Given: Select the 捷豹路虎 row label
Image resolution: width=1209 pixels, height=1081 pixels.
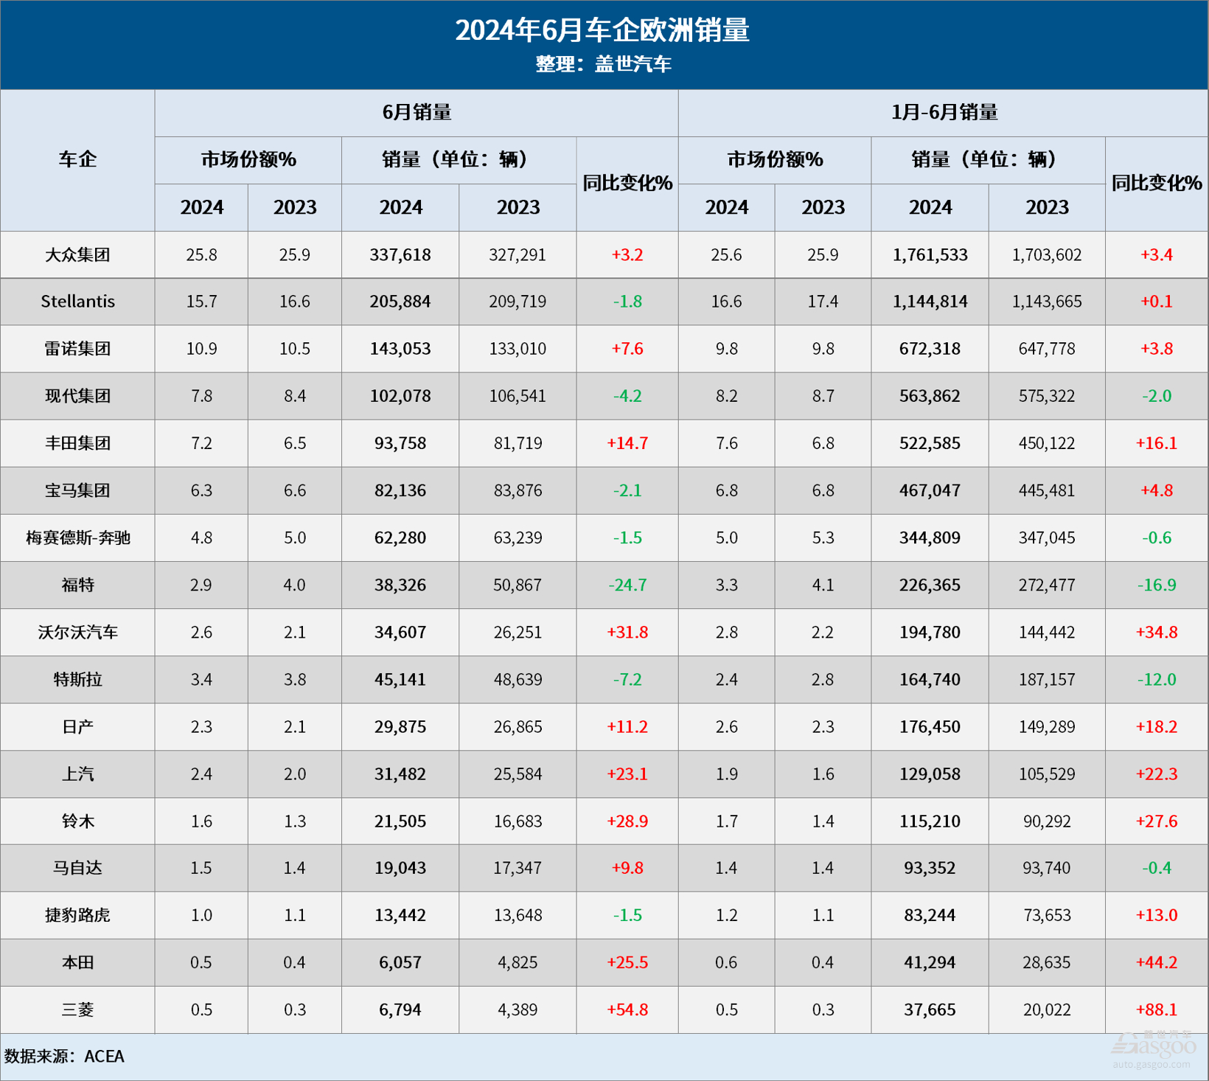Looking at the screenshot, I should point(77,915).
